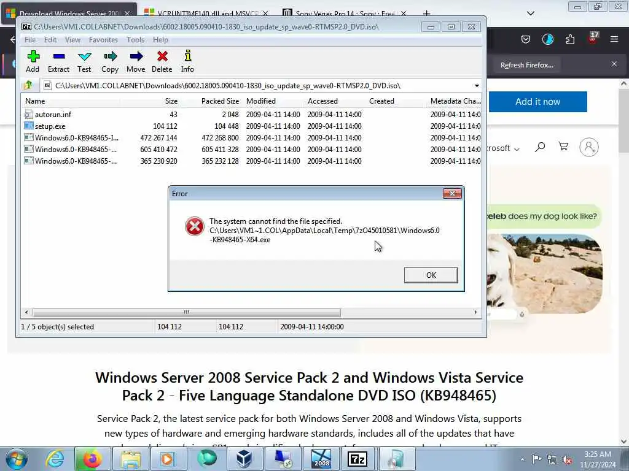Click the Action Center flag tray icon
The width and height of the screenshot is (629, 471).
coord(537,459)
